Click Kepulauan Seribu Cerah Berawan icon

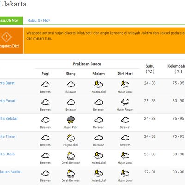coord(71,173)
